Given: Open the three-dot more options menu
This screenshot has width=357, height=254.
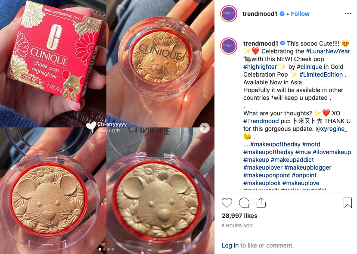Looking at the screenshot, I should pyautogui.click(x=348, y=14).
